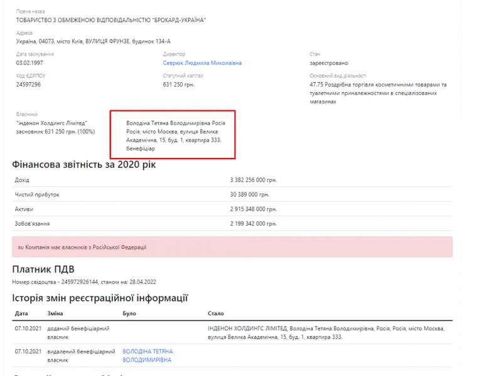The image size is (502, 376).
Task: Click the main activity 47.75 description
Action: tap(378, 93)
